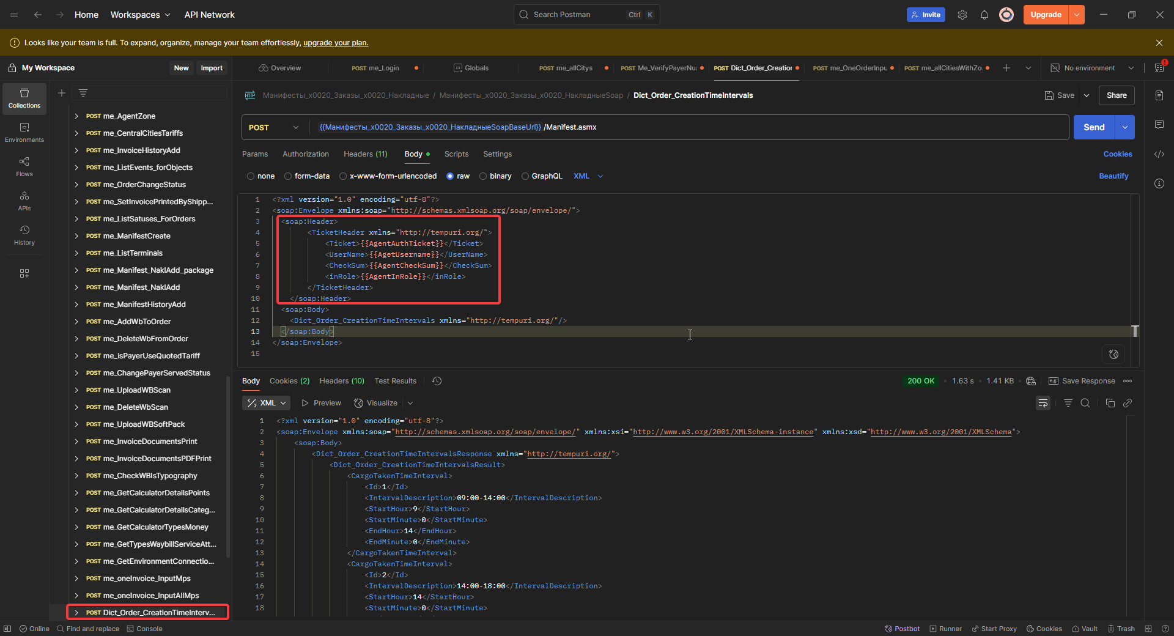The image size is (1174, 636).
Task: Open the No environment selector
Action: point(1092,68)
